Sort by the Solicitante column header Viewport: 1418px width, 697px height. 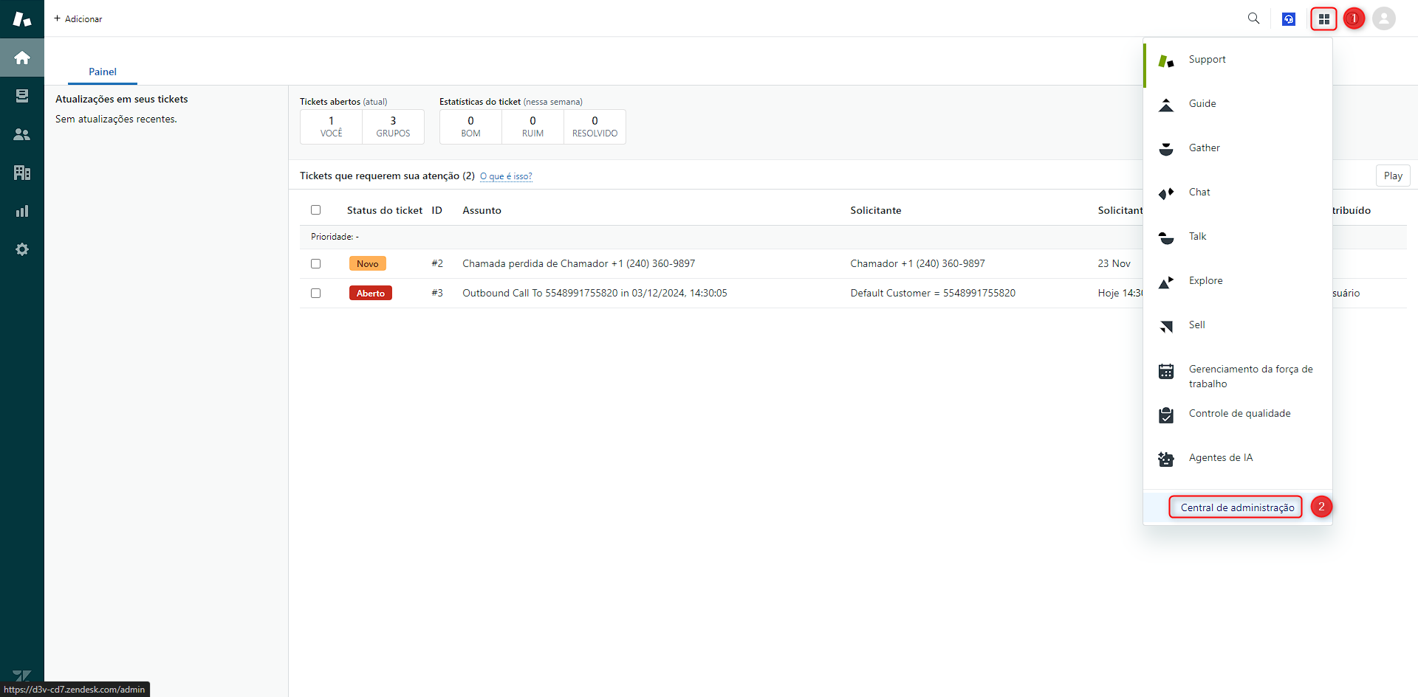coord(875,210)
